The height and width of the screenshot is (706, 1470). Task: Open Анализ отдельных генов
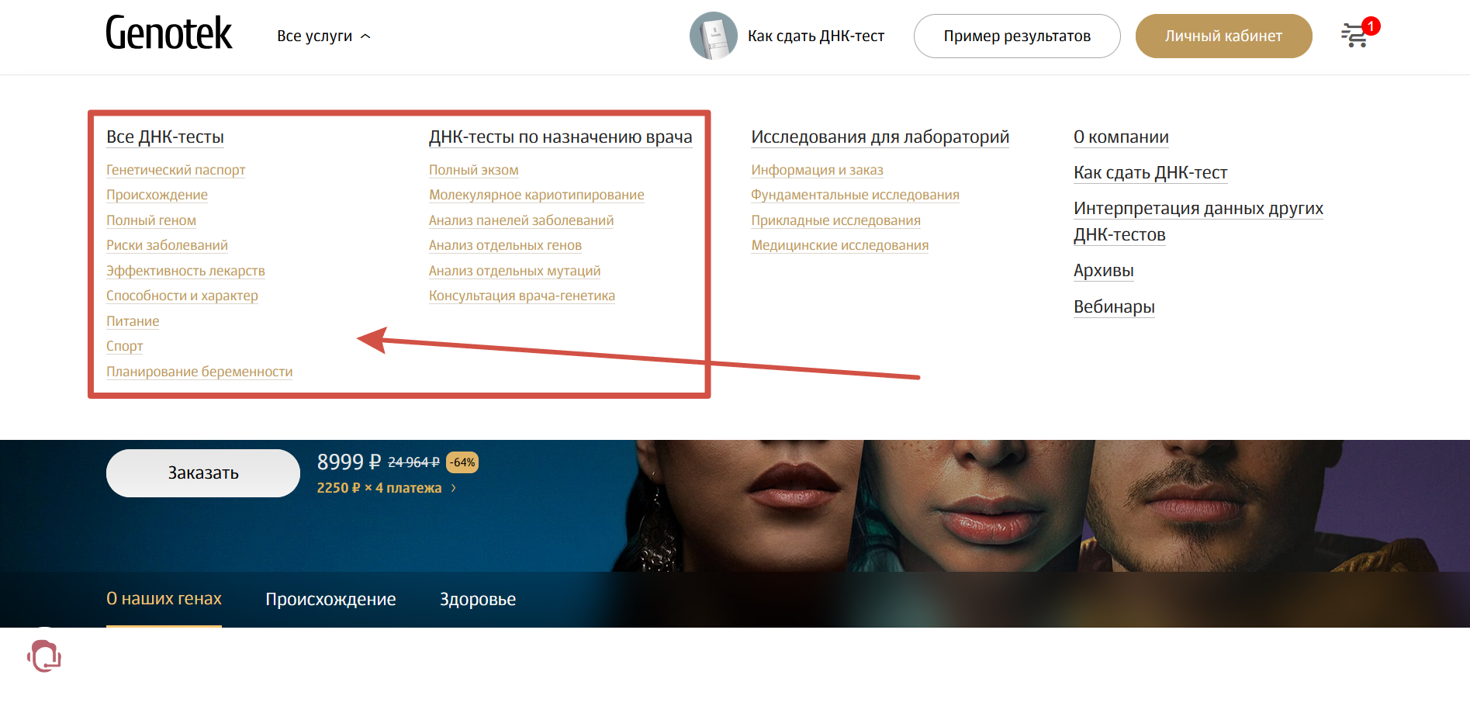pos(505,245)
